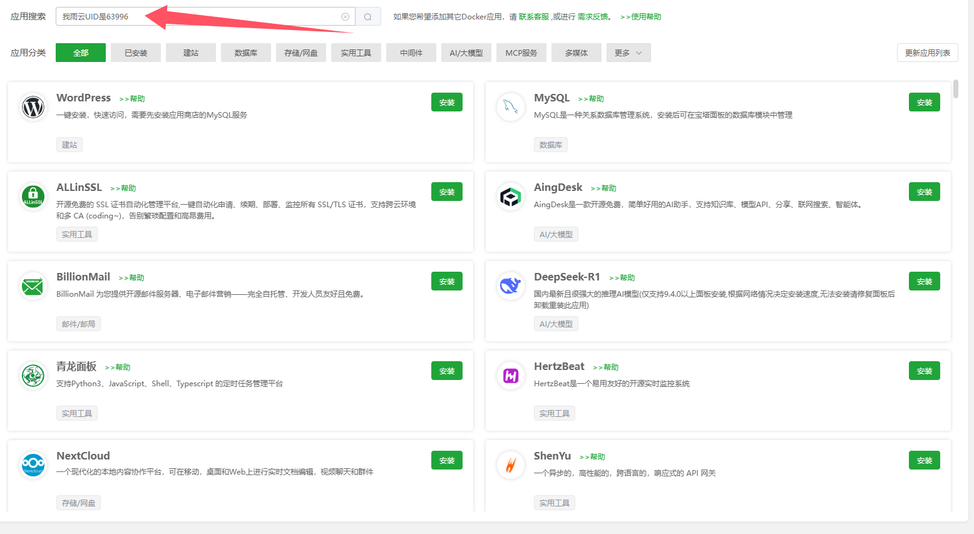The image size is (974, 534).
Task: Click the DeepSeek-R1 whale icon
Action: pos(511,286)
